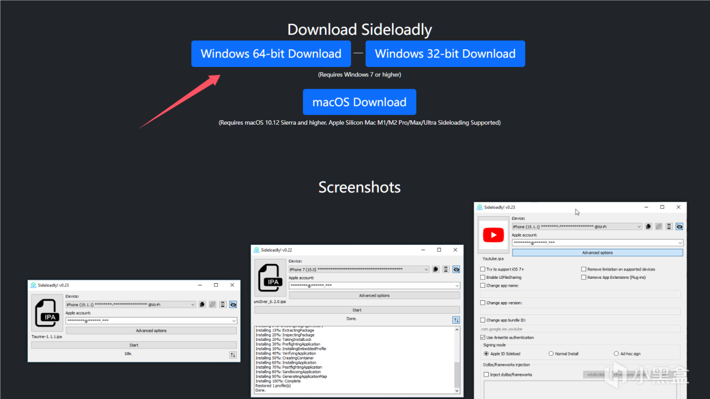Image resolution: width=710 pixels, height=399 pixels.
Task: Click the log scrollbar up arrow
Action: pyautogui.click(x=457, y=330)
